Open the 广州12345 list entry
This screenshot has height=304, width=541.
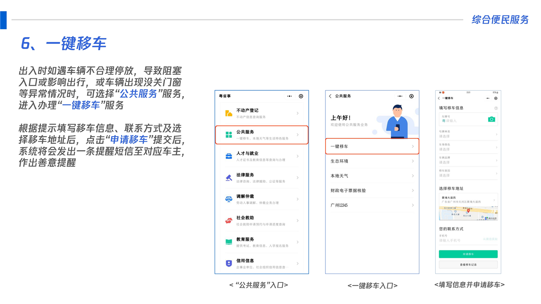tap(372, 205)
